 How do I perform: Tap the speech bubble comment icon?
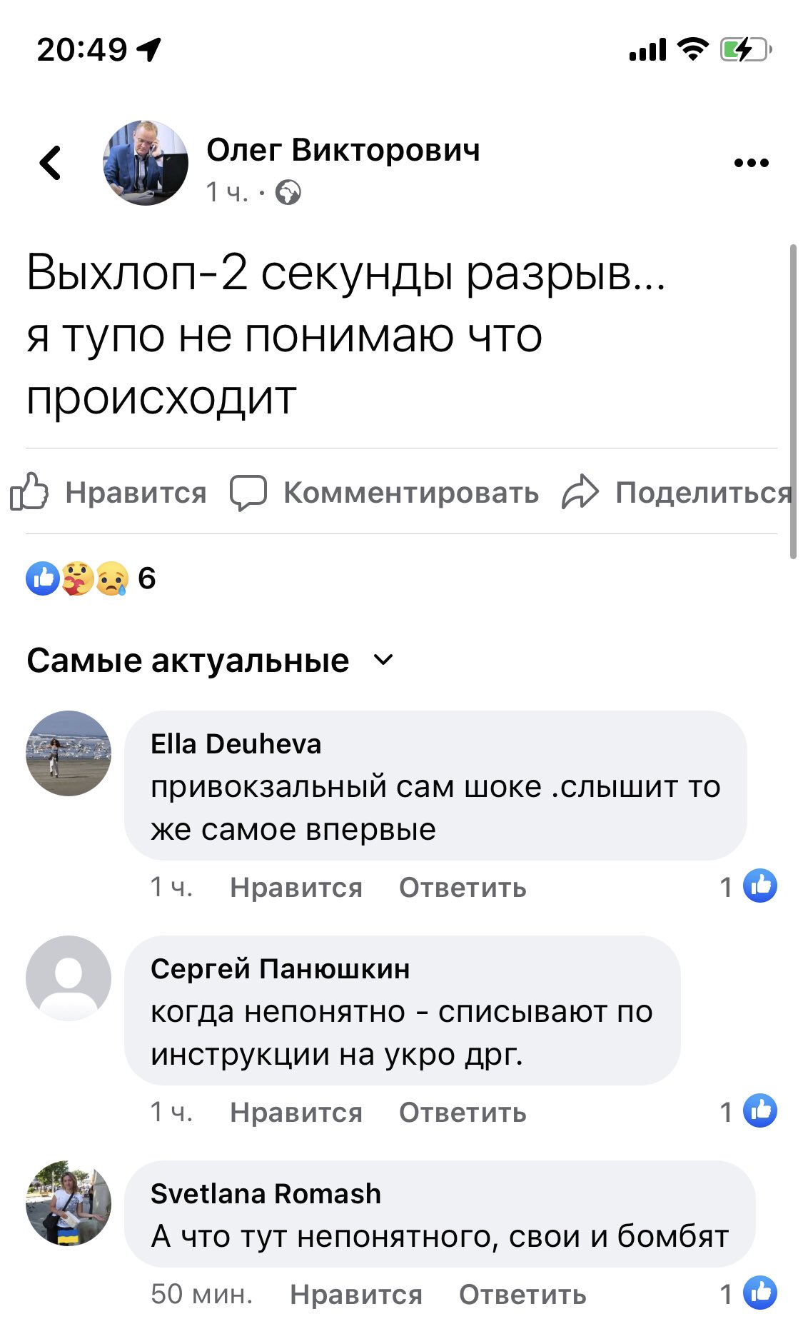tap(248, 493)
